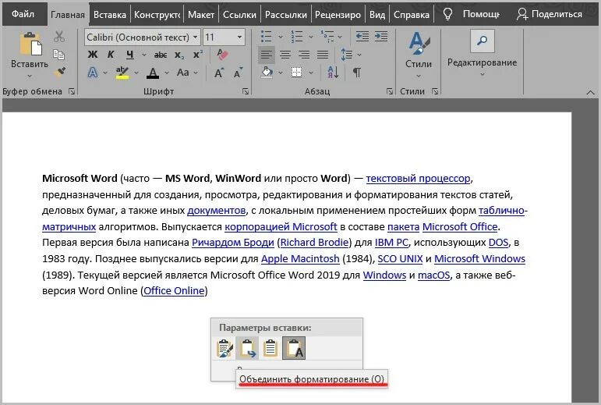Follow the Office Online link

[174, 291]
